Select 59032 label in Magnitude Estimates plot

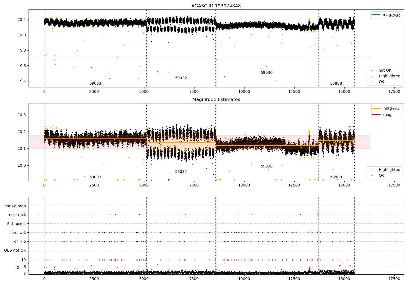pyautogui.click(x=181, y=172)
